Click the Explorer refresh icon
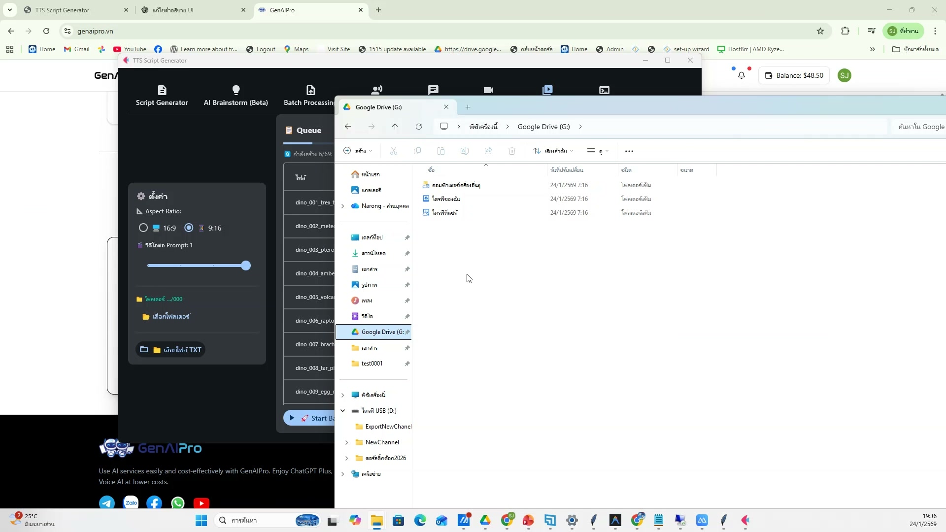Screen dimensions: 946x532 418,127
